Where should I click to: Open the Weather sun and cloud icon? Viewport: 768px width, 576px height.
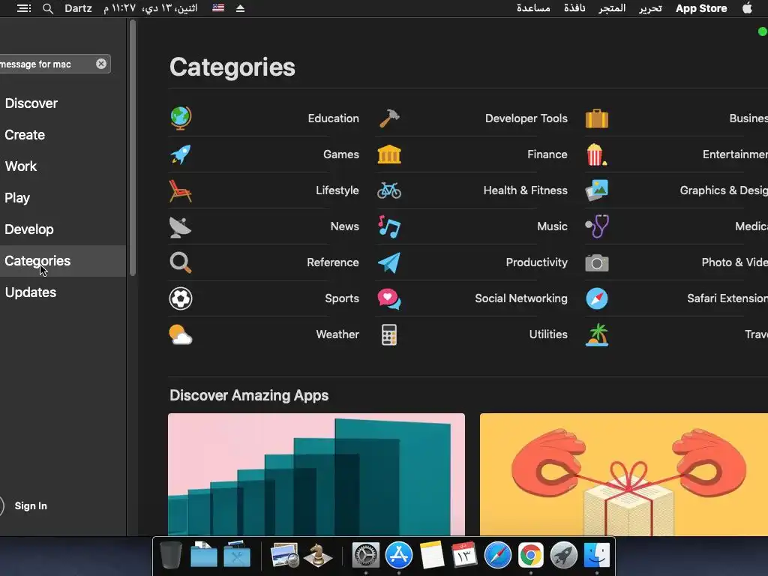180,334
